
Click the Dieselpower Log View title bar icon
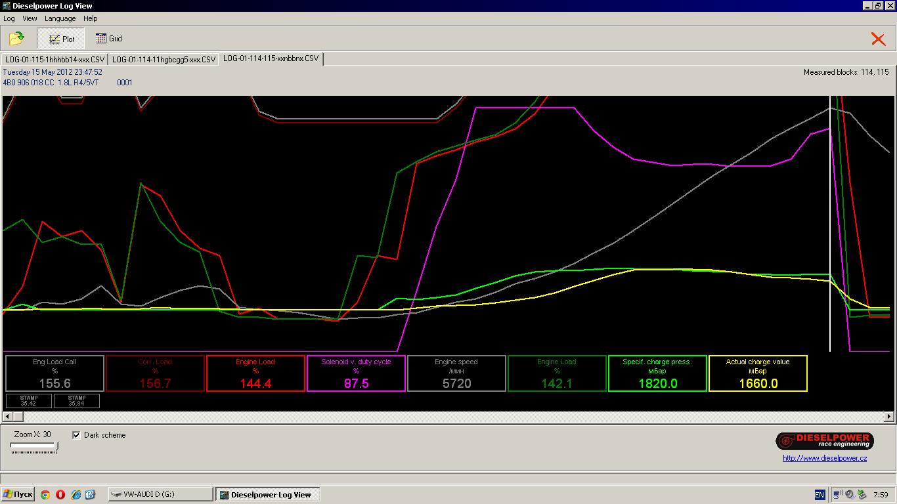tap(7, 6)
